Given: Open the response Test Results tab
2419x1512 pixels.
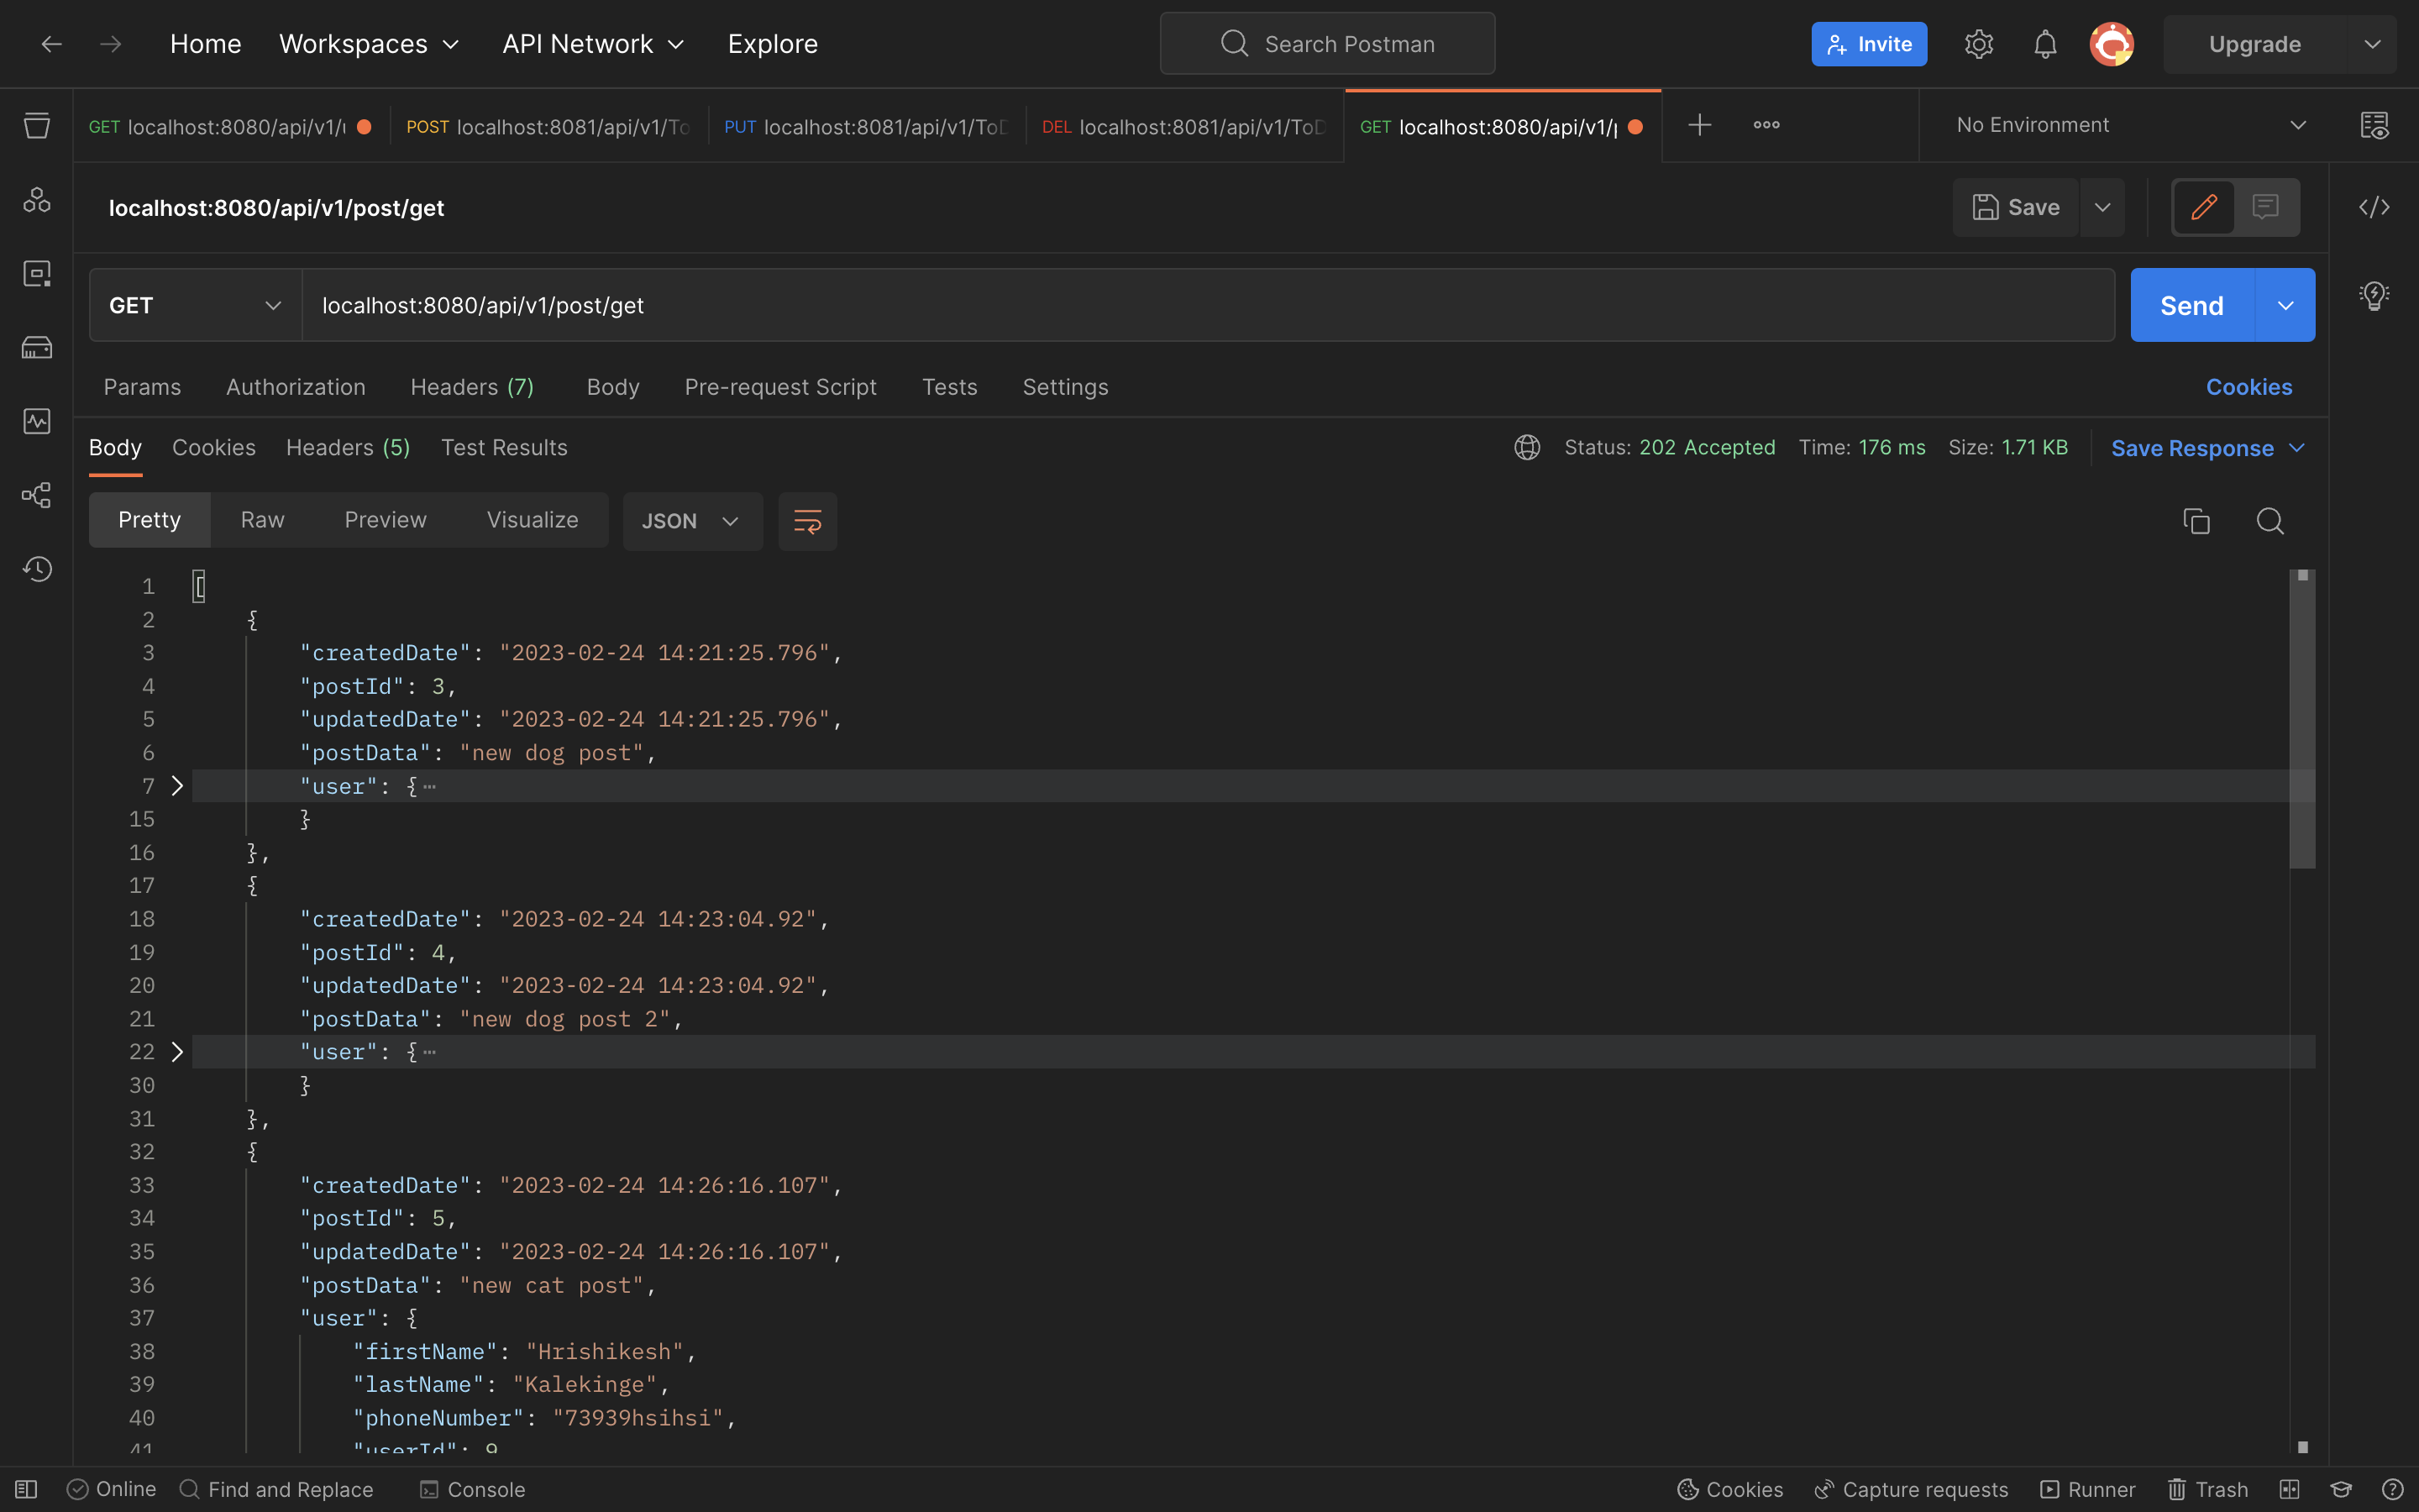Looking at the screenshot, I should click(504, 448).
